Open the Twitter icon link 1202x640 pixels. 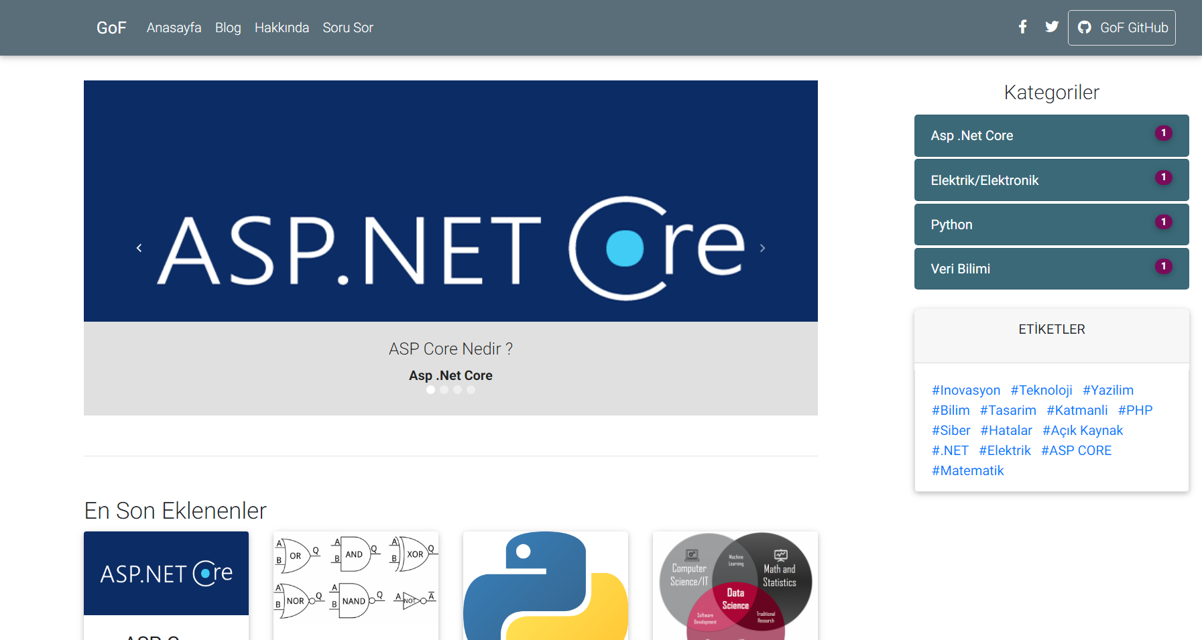[x=1052, y=27]
